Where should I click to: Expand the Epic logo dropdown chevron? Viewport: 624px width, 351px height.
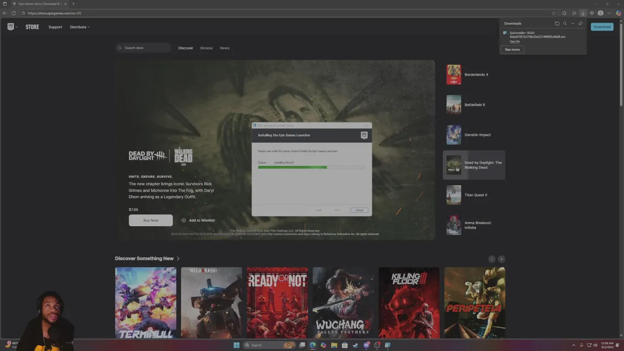tap(17, 27)
